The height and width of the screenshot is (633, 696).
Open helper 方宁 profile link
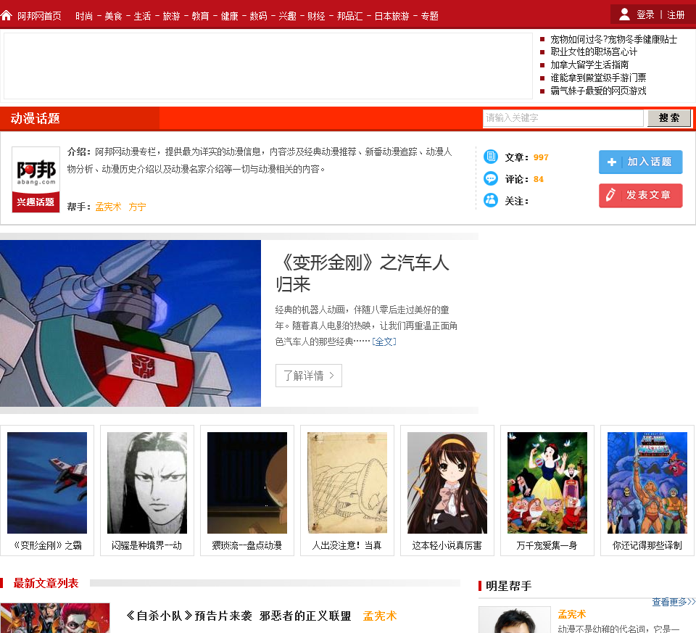click(137, 207)
